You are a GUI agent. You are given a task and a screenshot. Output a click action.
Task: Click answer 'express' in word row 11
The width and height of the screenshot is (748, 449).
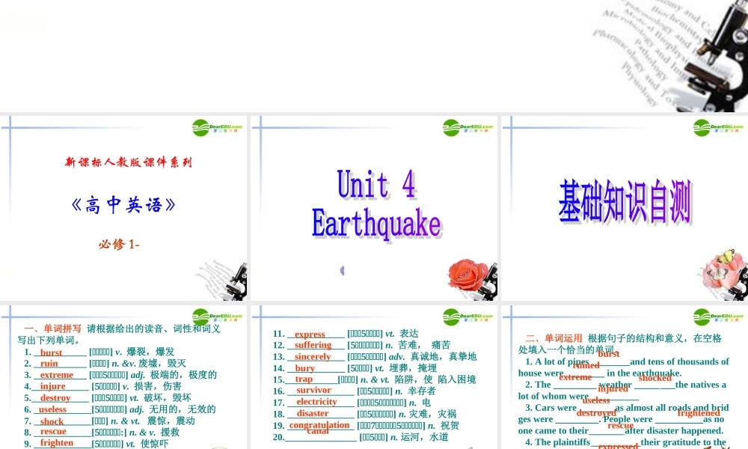310,334
